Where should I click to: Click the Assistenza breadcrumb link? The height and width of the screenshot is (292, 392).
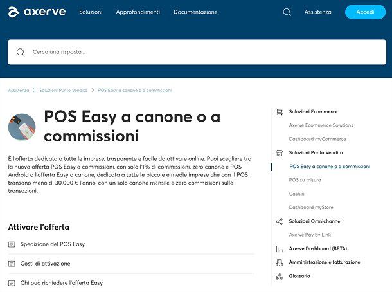pyautogui.click(x=19, y=90)
